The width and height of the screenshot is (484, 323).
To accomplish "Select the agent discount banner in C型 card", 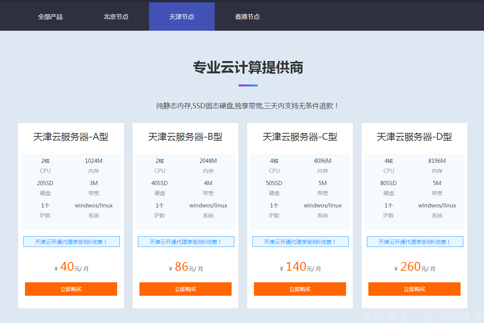I will 300,242.
